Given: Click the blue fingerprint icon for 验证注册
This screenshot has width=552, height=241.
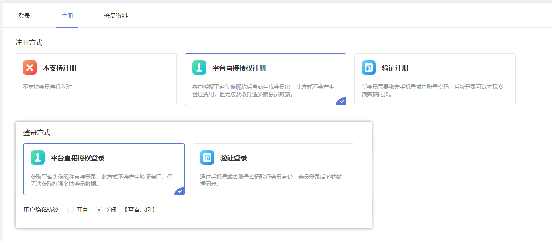Looking at the screenshot, I should tap(369, 68).
